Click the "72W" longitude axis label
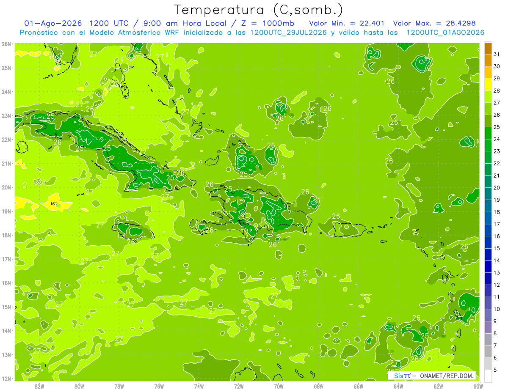Image resolution: width=508 pixels, height=392 pixels. pos(239,386)
